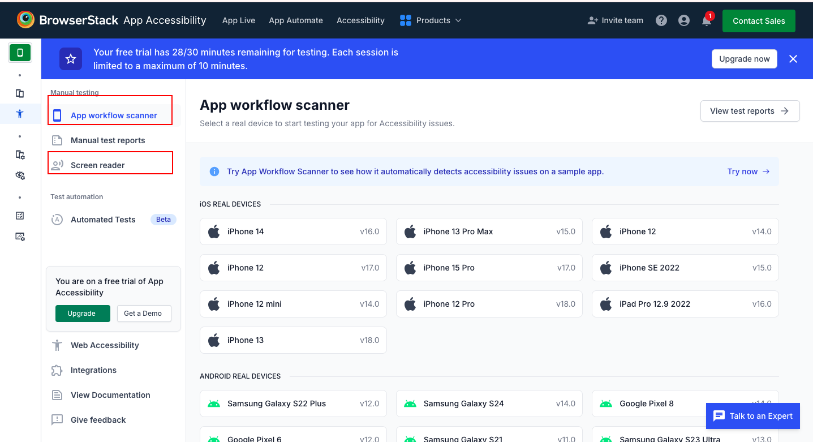The width and height of the screenshot is (813, 442).
Task: Click Invite team
Action: pyautogui.click(x=615, y=20)
